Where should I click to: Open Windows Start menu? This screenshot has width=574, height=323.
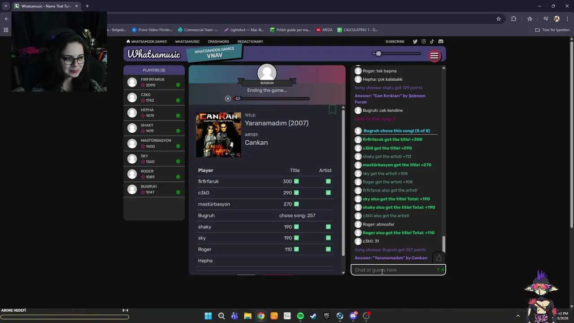click(208, 316)
